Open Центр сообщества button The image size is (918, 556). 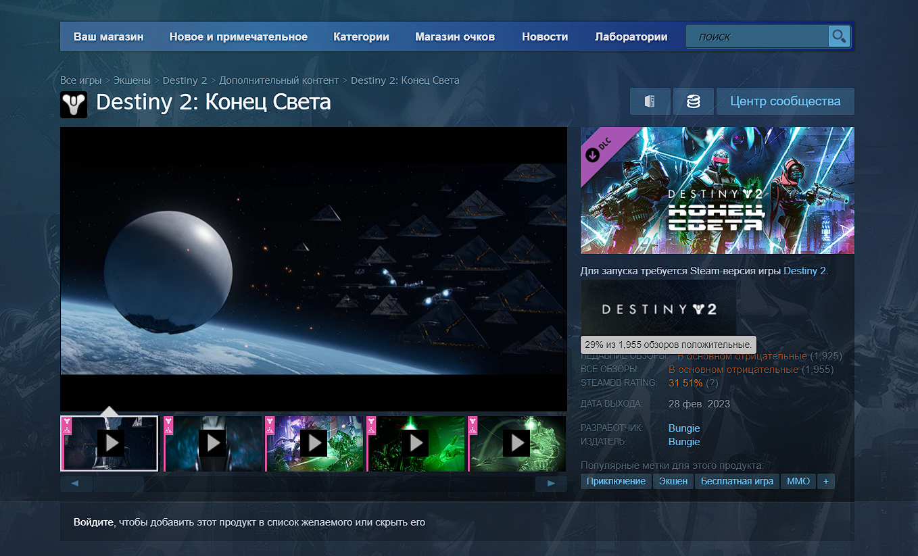pos(785,101)
